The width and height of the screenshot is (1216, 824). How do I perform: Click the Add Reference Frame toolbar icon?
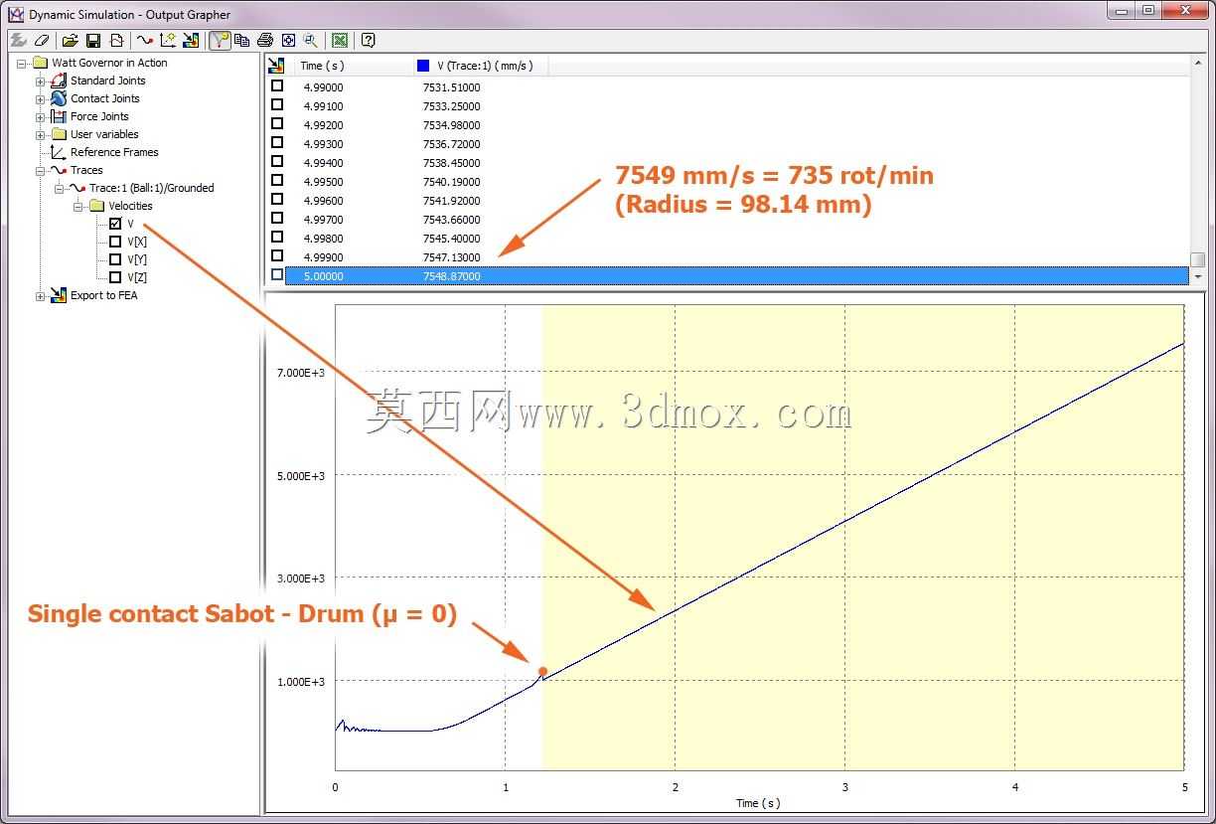point(168,41)
